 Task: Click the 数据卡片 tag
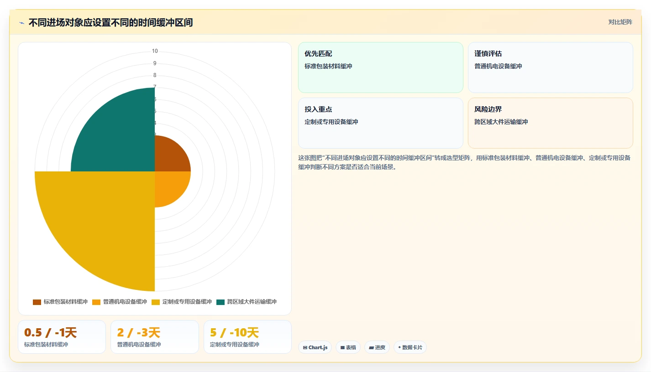(x=410, y=347)
